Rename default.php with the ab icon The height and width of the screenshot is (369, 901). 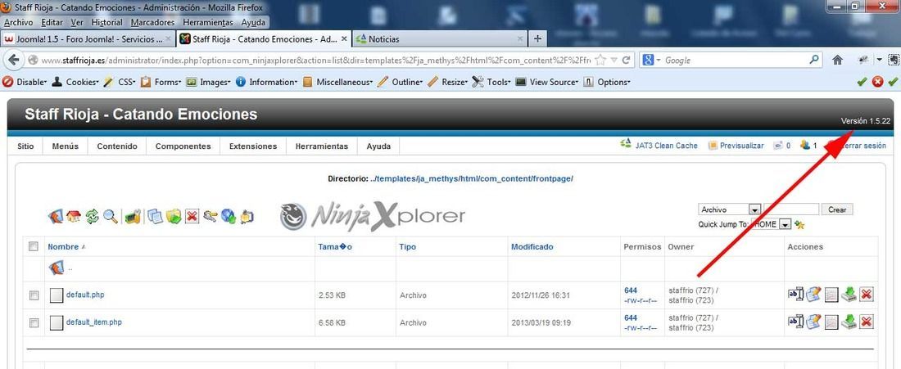[x=795, y=295]
